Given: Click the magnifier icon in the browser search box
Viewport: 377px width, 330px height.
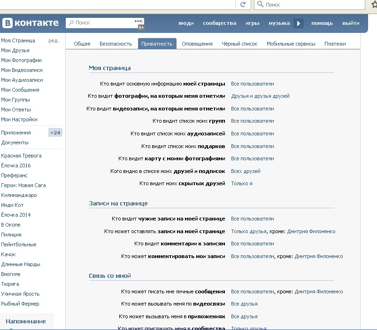Looking at the screenshot, I should coord(260,4).
